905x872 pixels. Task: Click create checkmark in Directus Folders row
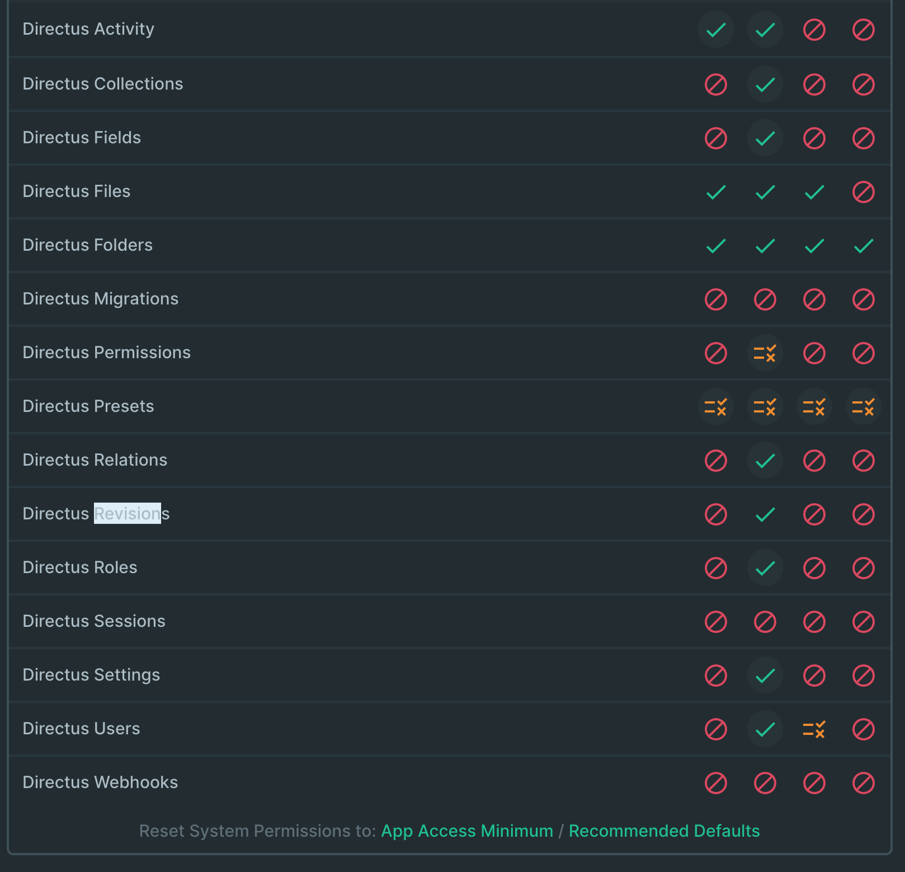click(716, 245)
